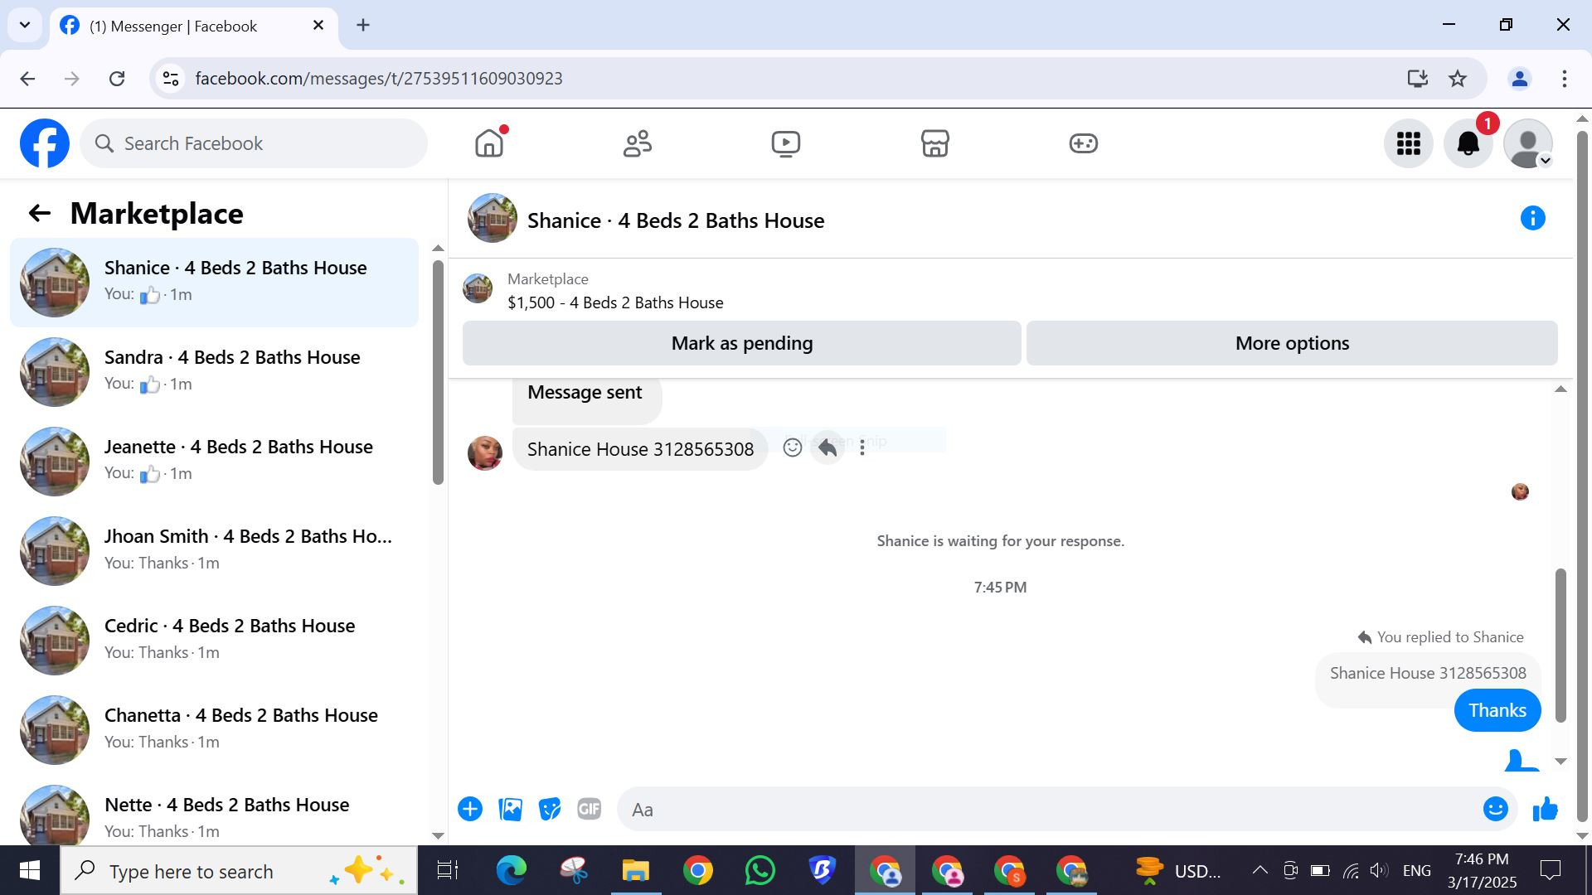Open Jeanette · 4 Beds 2 Baths House conversation

(x=214, y=462)
